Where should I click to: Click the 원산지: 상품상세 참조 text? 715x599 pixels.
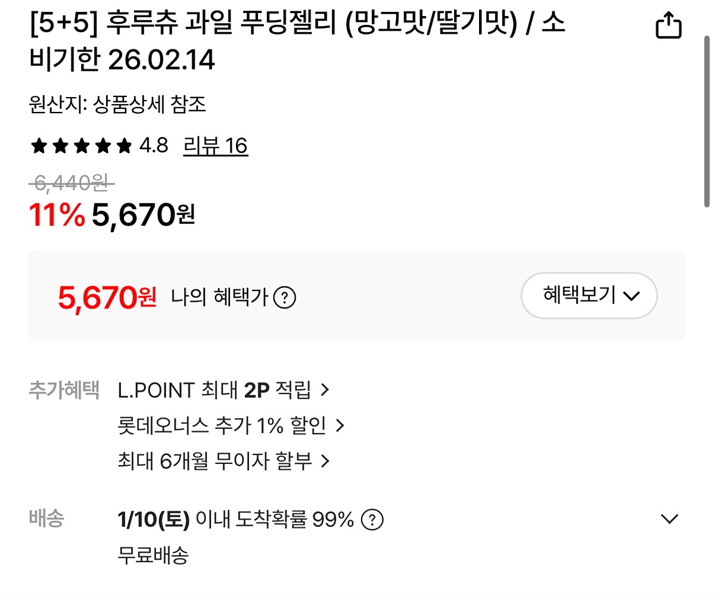[117, 105]
